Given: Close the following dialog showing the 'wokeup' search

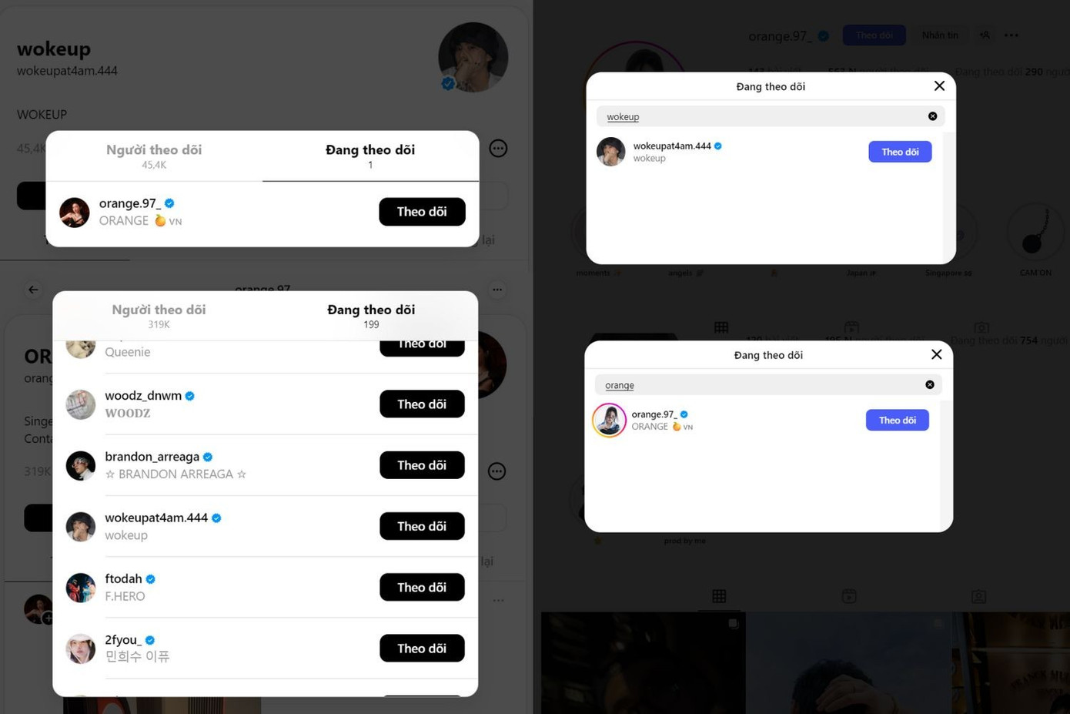Looking at the screenshot, I should 939,86.
